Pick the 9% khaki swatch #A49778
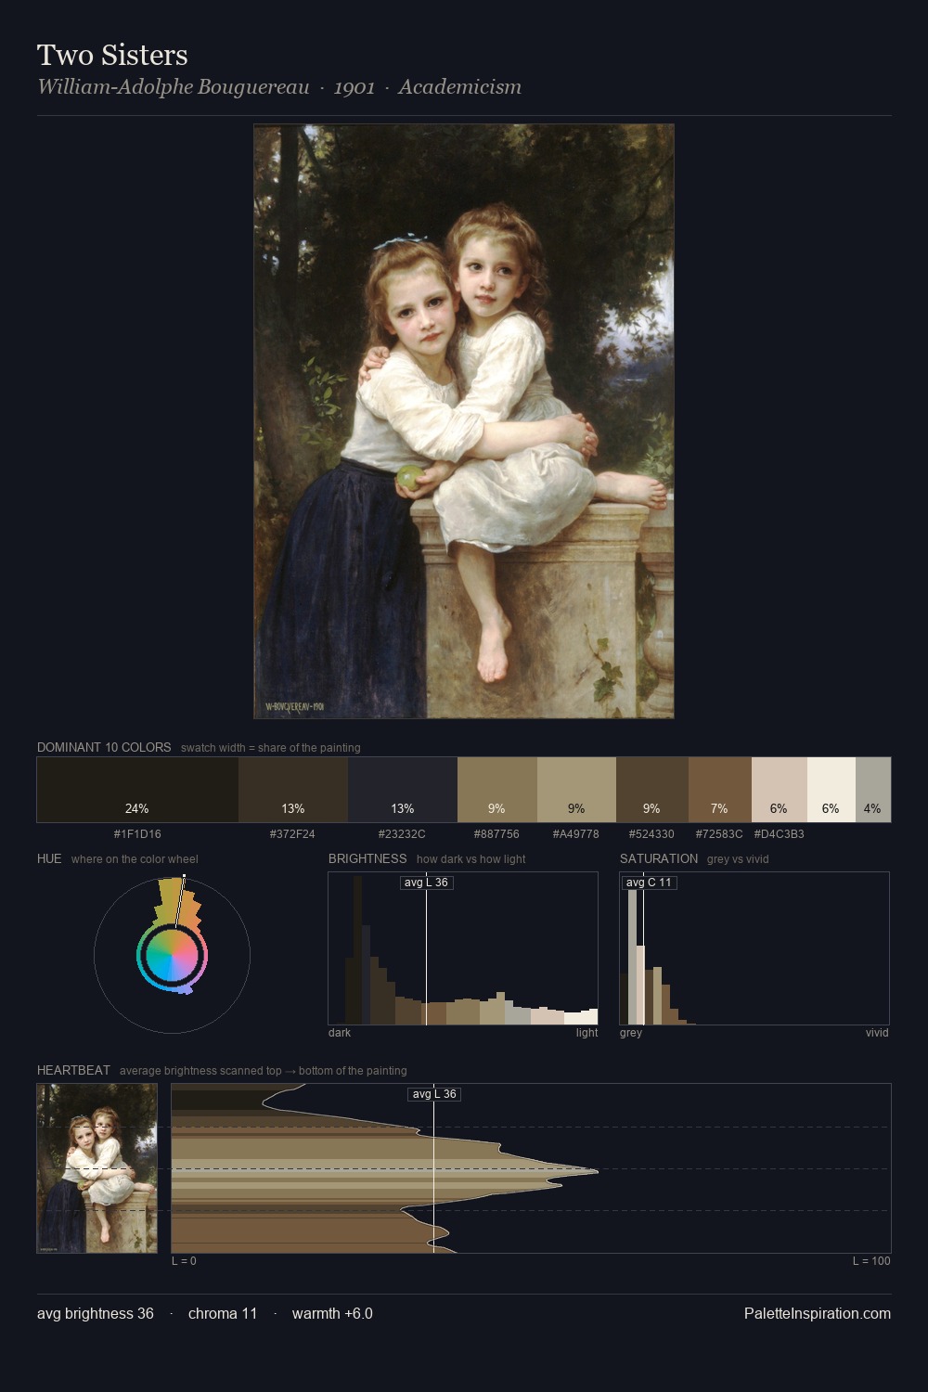Viewport: 928px width, 1392px height. [576, 790]
